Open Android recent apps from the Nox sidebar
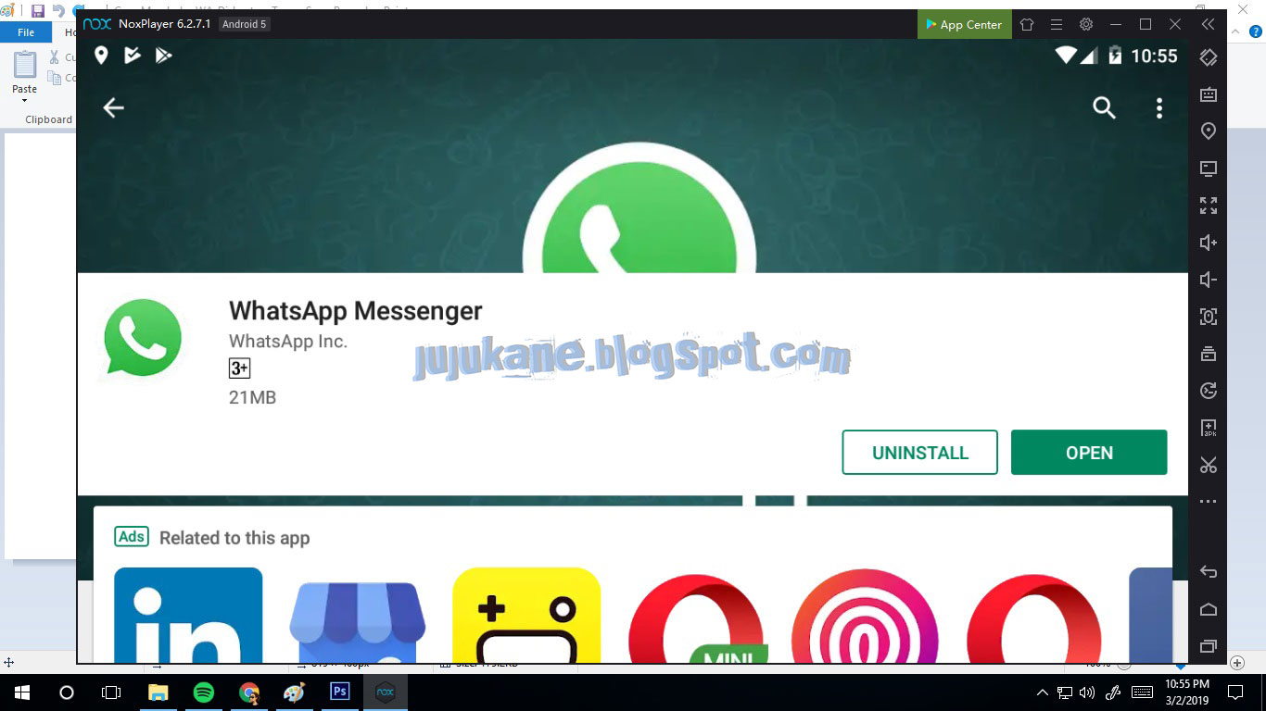This screenshot has width=1266, height=711. click(x=1209, y=646)
